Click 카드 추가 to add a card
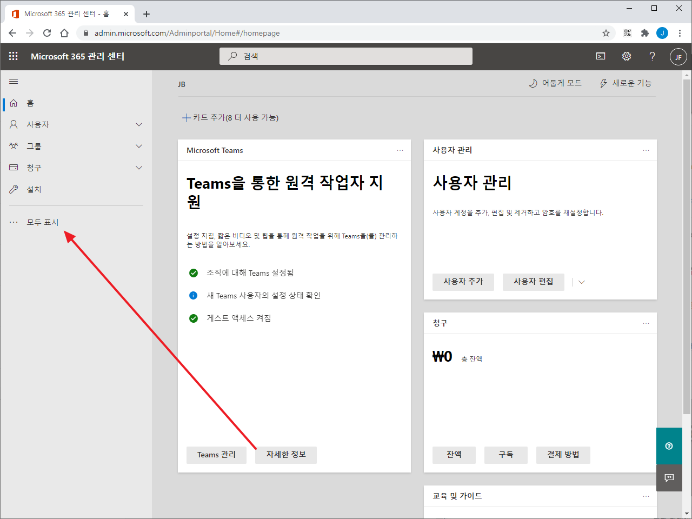Screen dimensions: 692x519 tap(230, 117)
